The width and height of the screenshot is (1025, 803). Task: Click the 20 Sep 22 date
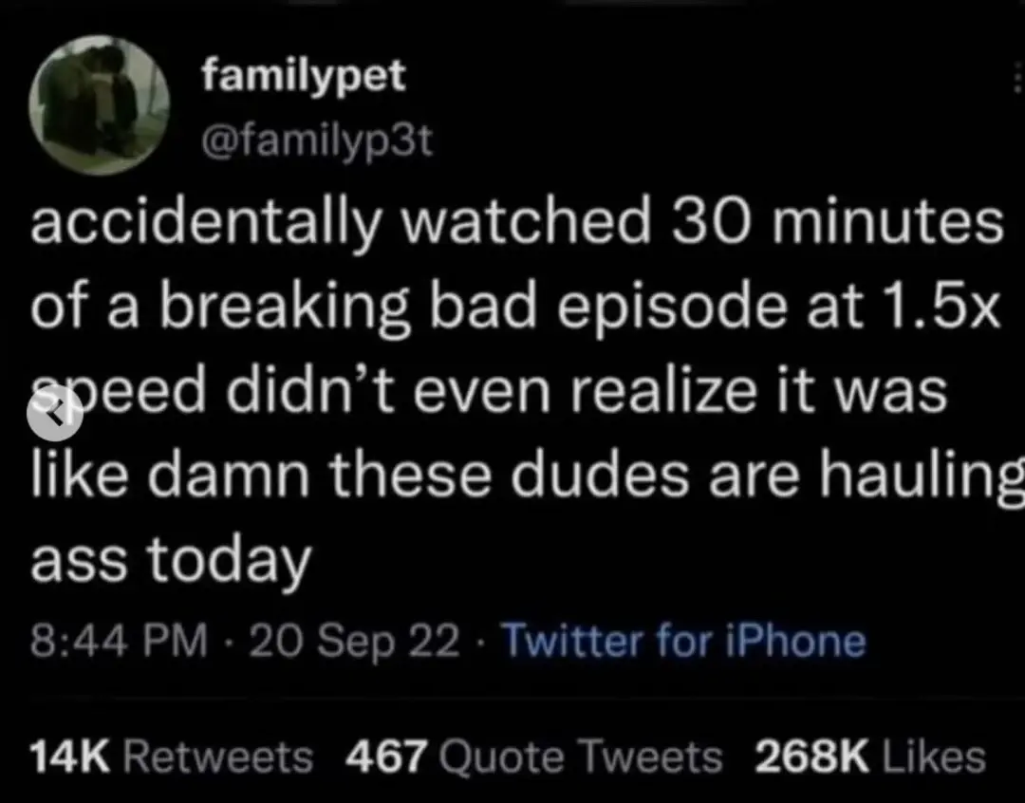(354, 640)
